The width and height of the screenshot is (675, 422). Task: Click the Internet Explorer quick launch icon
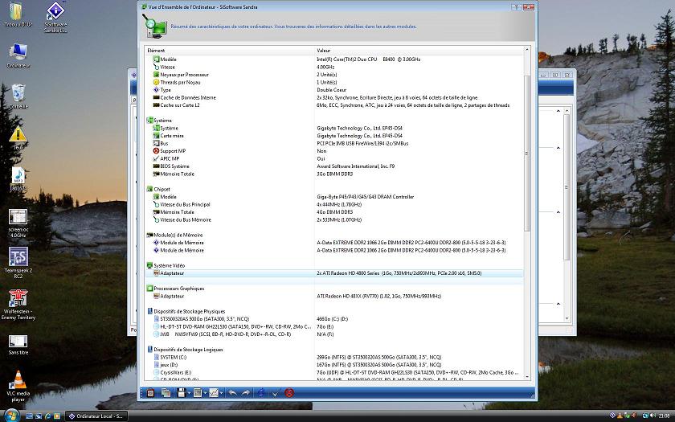(x=47, y=416)
